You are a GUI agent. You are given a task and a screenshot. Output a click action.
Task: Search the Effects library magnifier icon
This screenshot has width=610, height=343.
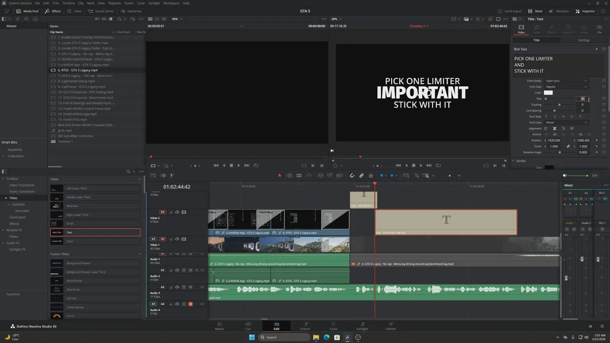(128, 171)
